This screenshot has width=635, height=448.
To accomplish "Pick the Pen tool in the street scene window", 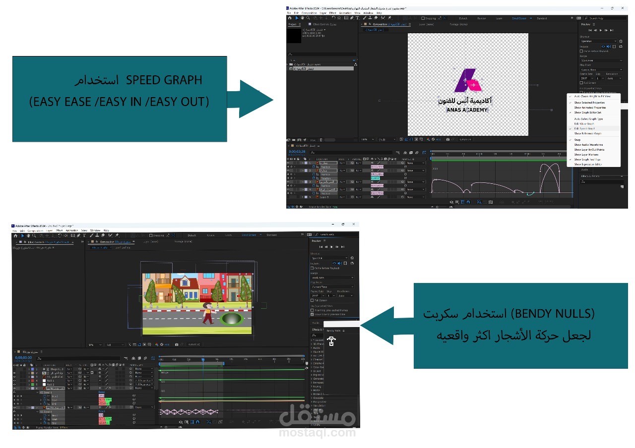I will (x=79, y=236).
